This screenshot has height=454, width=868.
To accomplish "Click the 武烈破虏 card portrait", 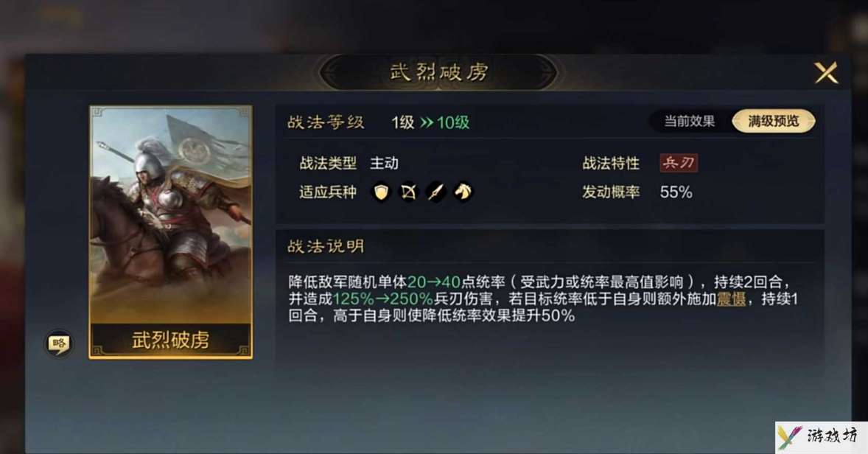I will (170, 214).
